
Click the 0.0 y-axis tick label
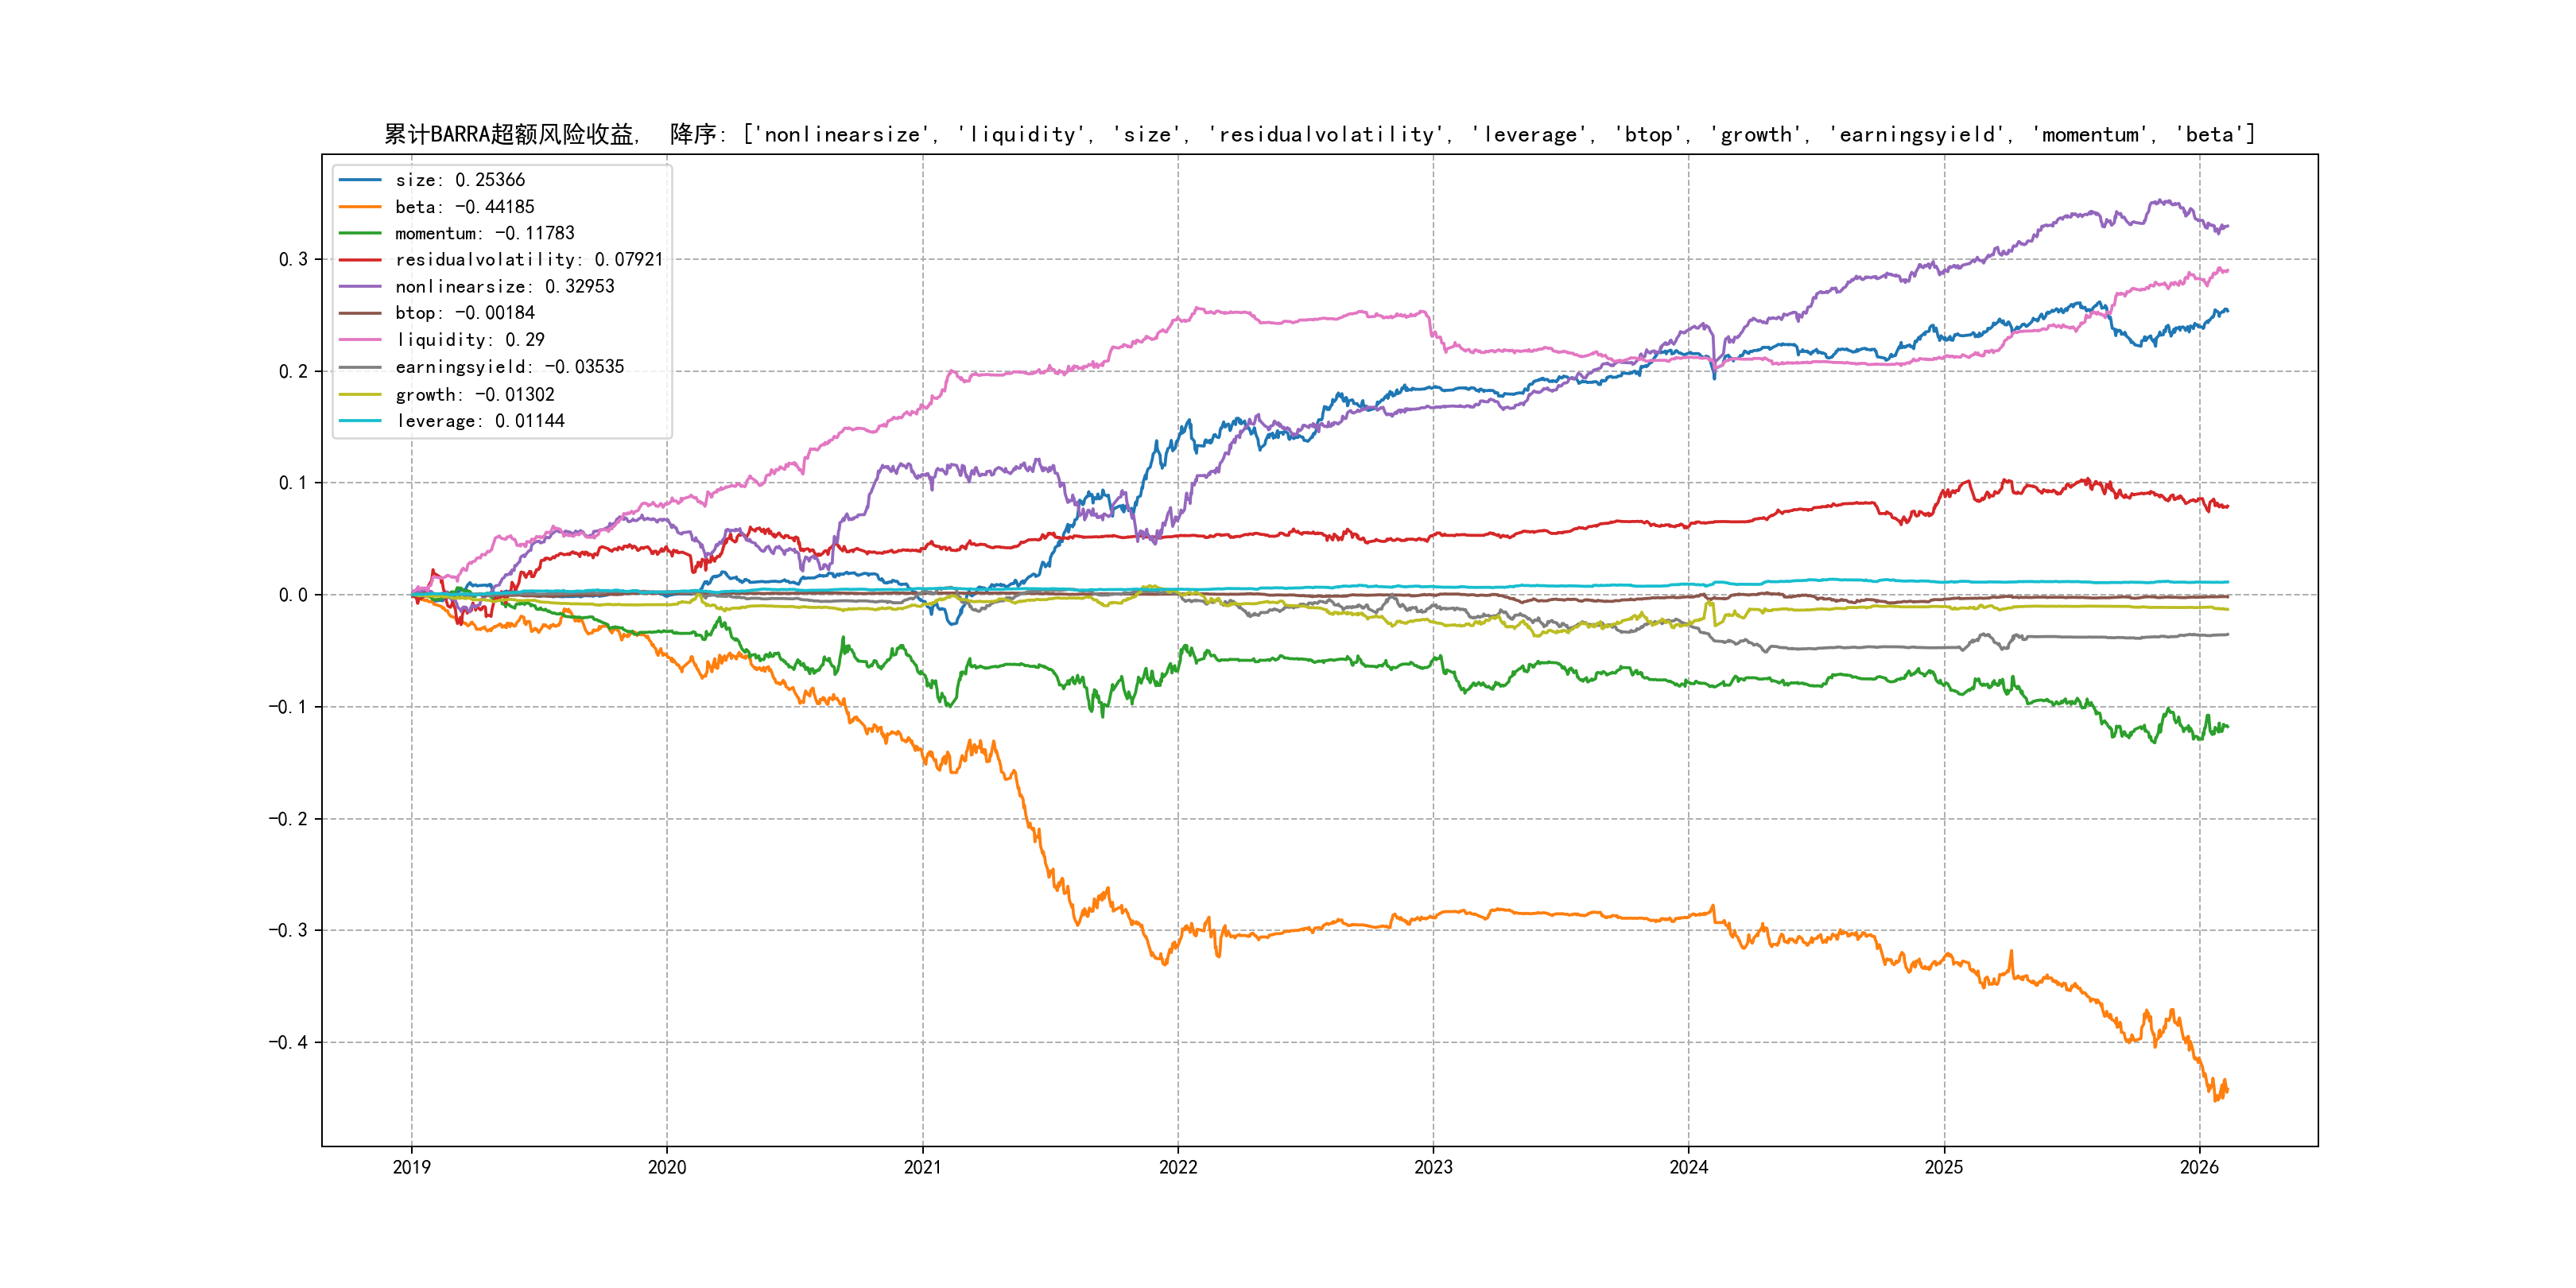click(293, 595)
